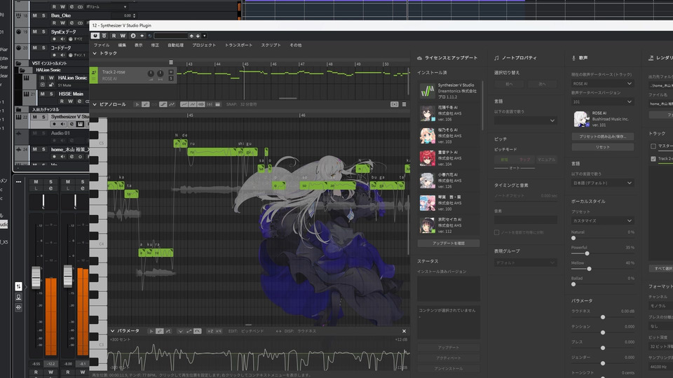Screen dimensions: 673x378
Task: Click the voice microphone panel icon
Action: (574, 58)
